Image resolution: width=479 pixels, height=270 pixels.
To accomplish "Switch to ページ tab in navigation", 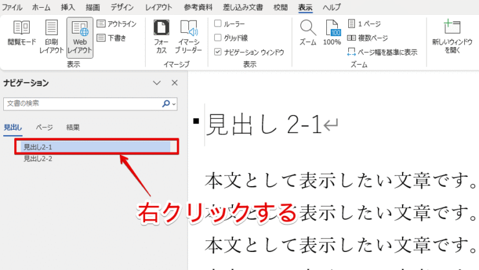I will click(x=44, y=127).
